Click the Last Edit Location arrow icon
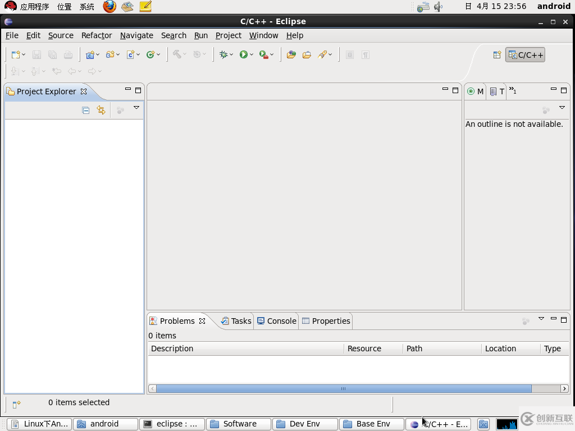575x431 pixels. pos(57,71)
